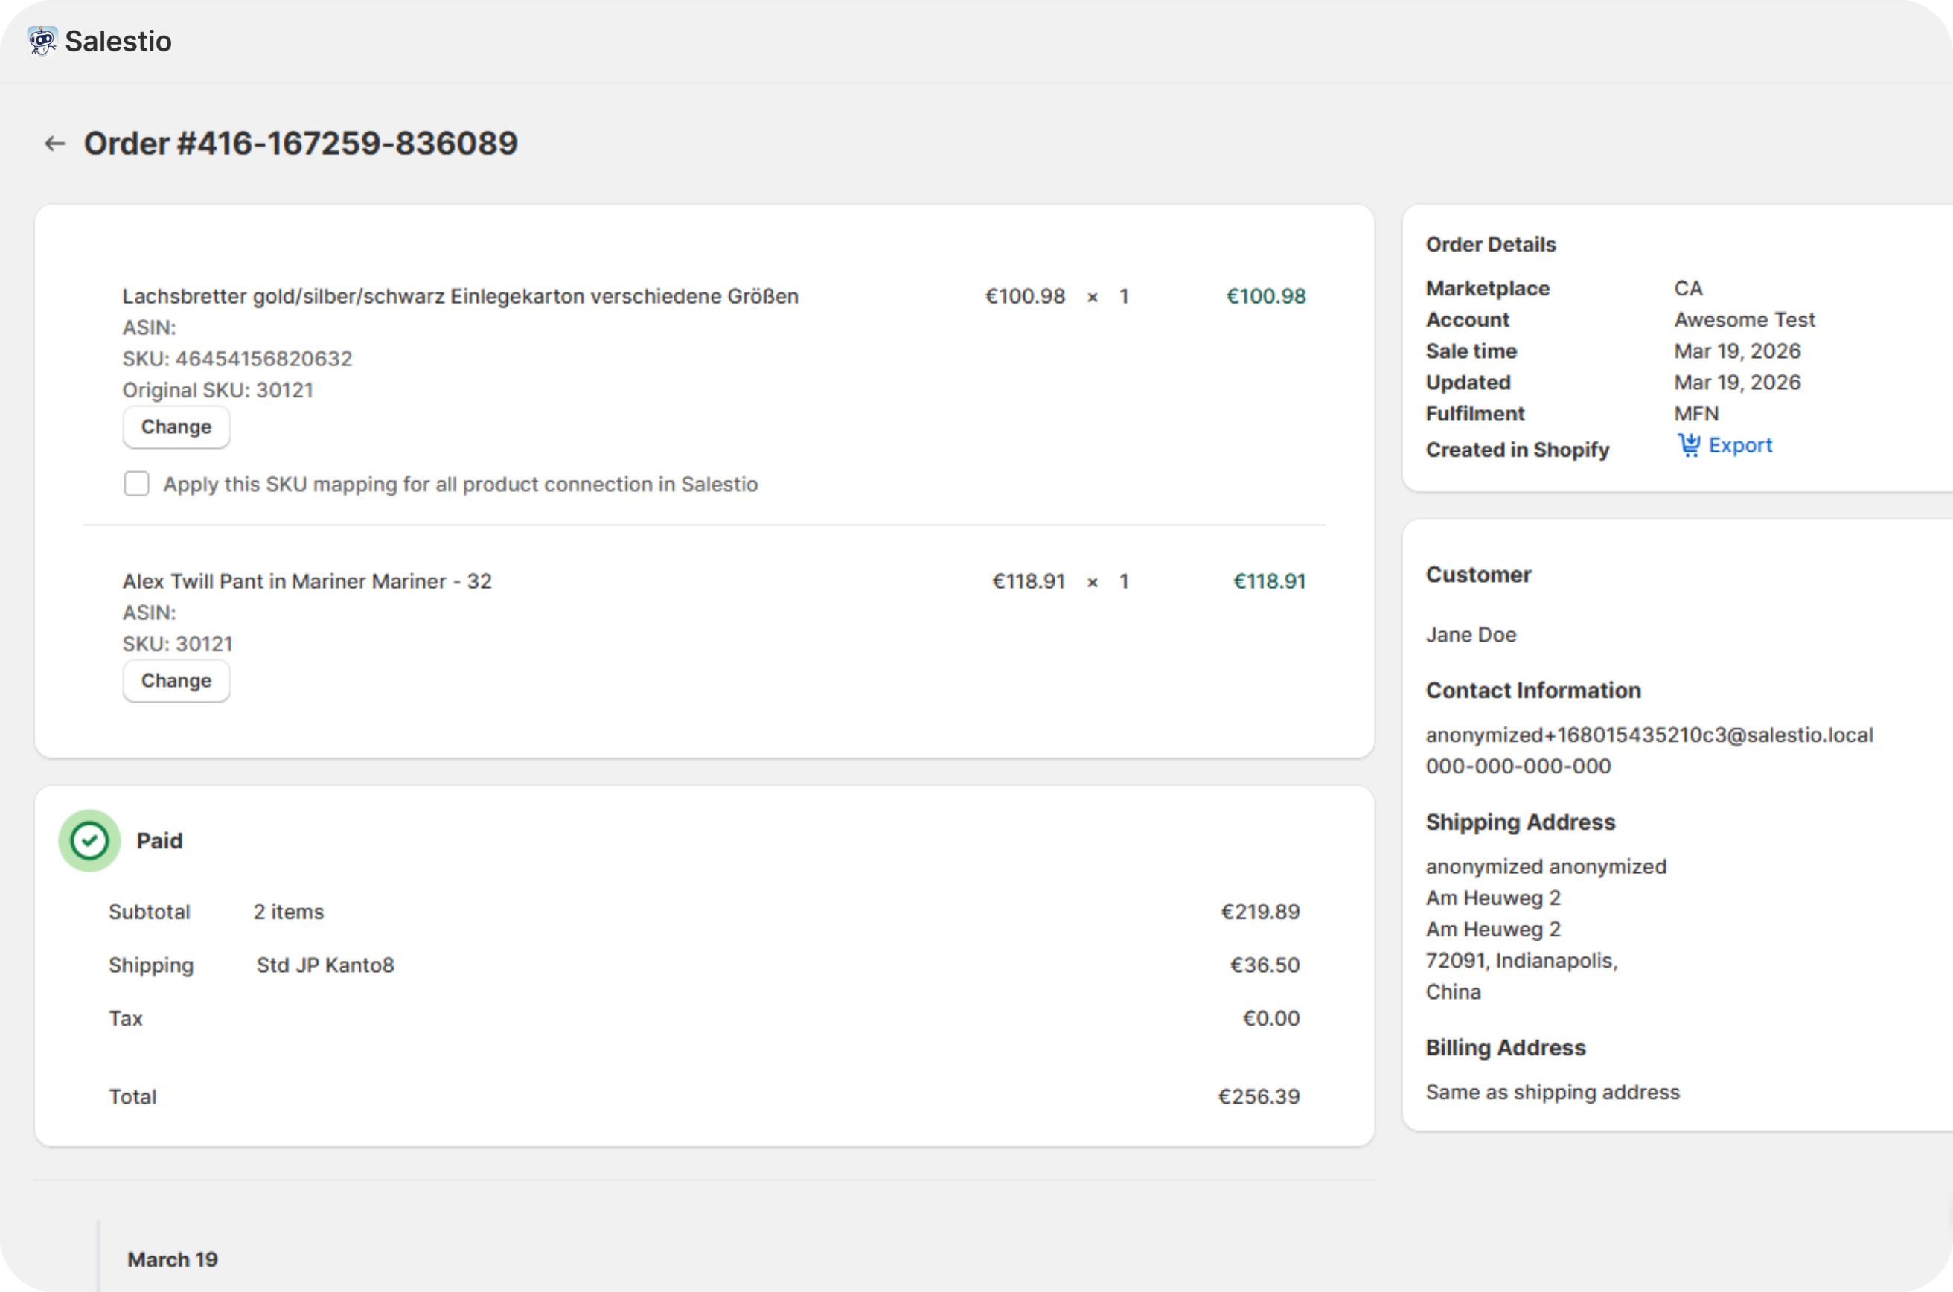1953x1292 pixels.
Task: Click the phone number 000-000-000-000
Action: coord(1518,766)
